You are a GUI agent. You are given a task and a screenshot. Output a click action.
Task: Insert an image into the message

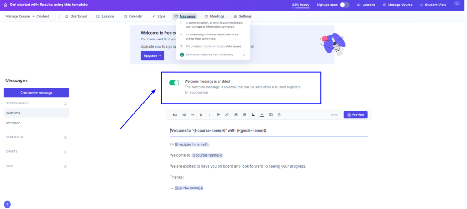[270, 114]
